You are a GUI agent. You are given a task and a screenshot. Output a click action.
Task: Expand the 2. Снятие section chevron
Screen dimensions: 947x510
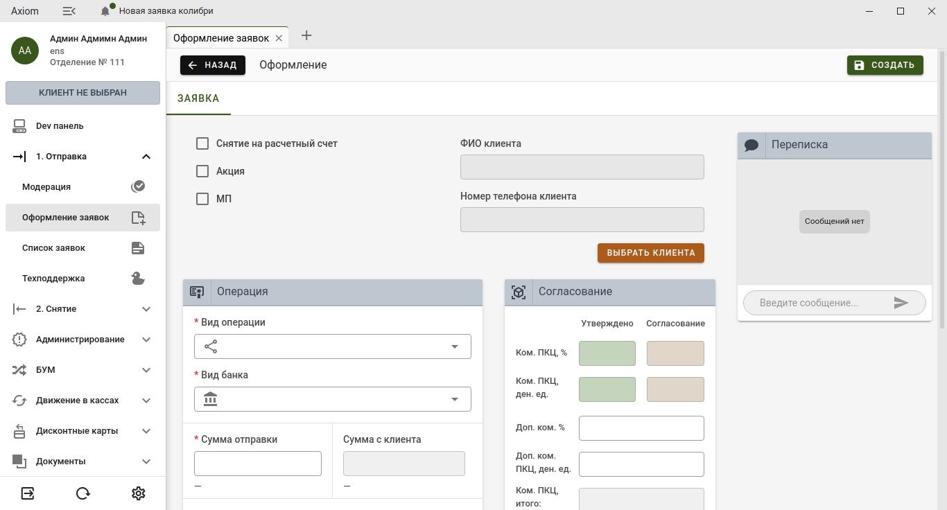point(146,309)
